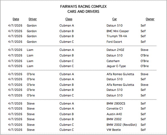
Task: Click the BMW 2800CS car entry
Action: pos(116,103)
